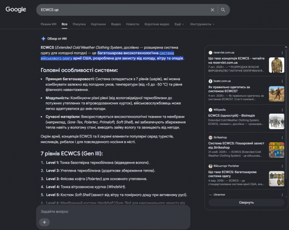Select 'Level 5:' Soft Shell list item
Screen dimensions: 289x230
[x=117, y=195]
